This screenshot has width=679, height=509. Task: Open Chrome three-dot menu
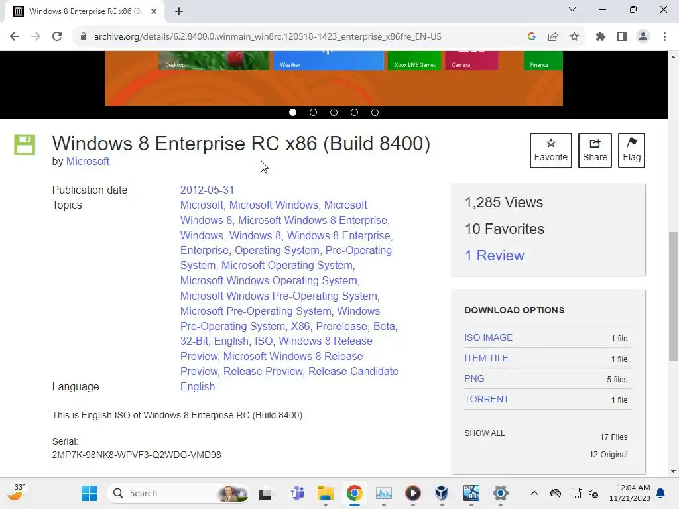(x=664, y=37)
